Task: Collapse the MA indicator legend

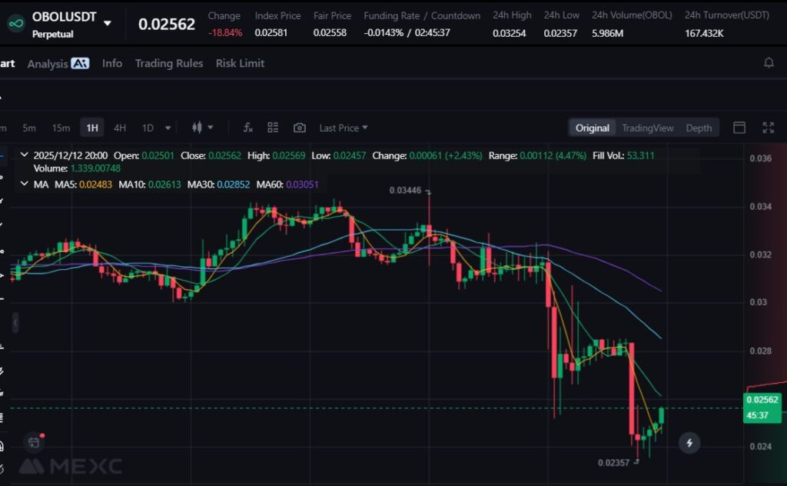Action: 25,184
